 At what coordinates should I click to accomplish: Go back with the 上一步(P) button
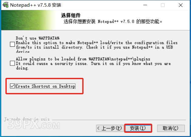tap(110, 128)
